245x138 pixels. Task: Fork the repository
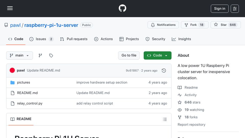point(194,25)
